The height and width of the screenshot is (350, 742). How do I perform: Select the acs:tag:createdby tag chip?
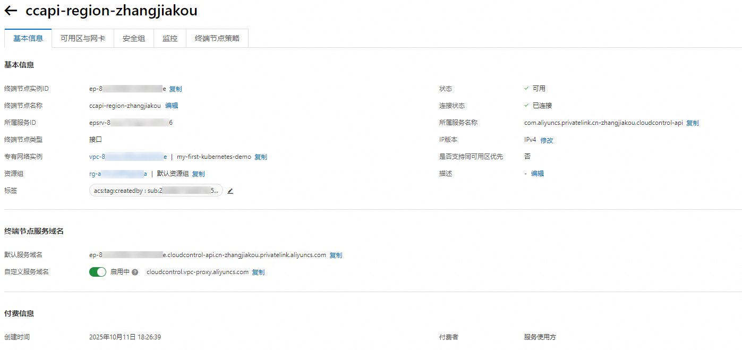156,191
